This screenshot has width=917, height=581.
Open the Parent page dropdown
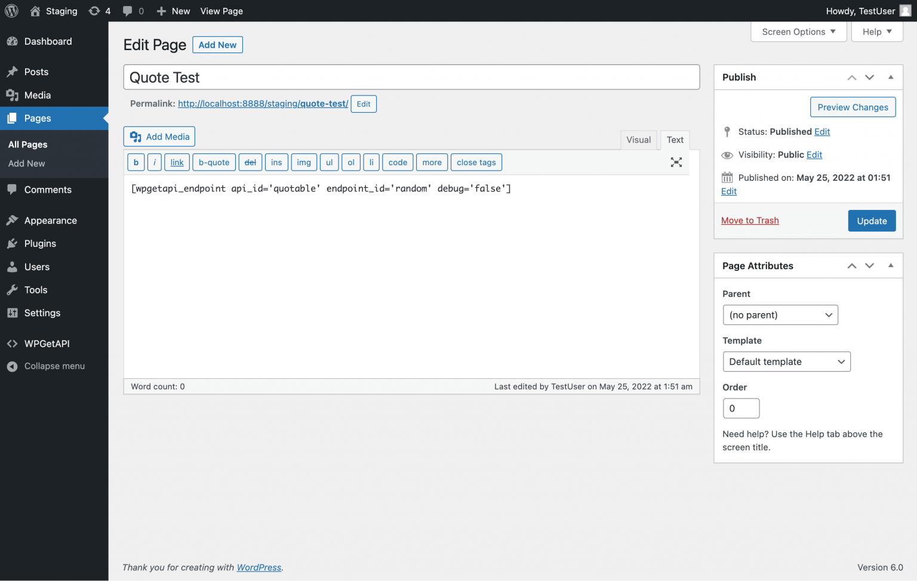(x=780, y=314)
